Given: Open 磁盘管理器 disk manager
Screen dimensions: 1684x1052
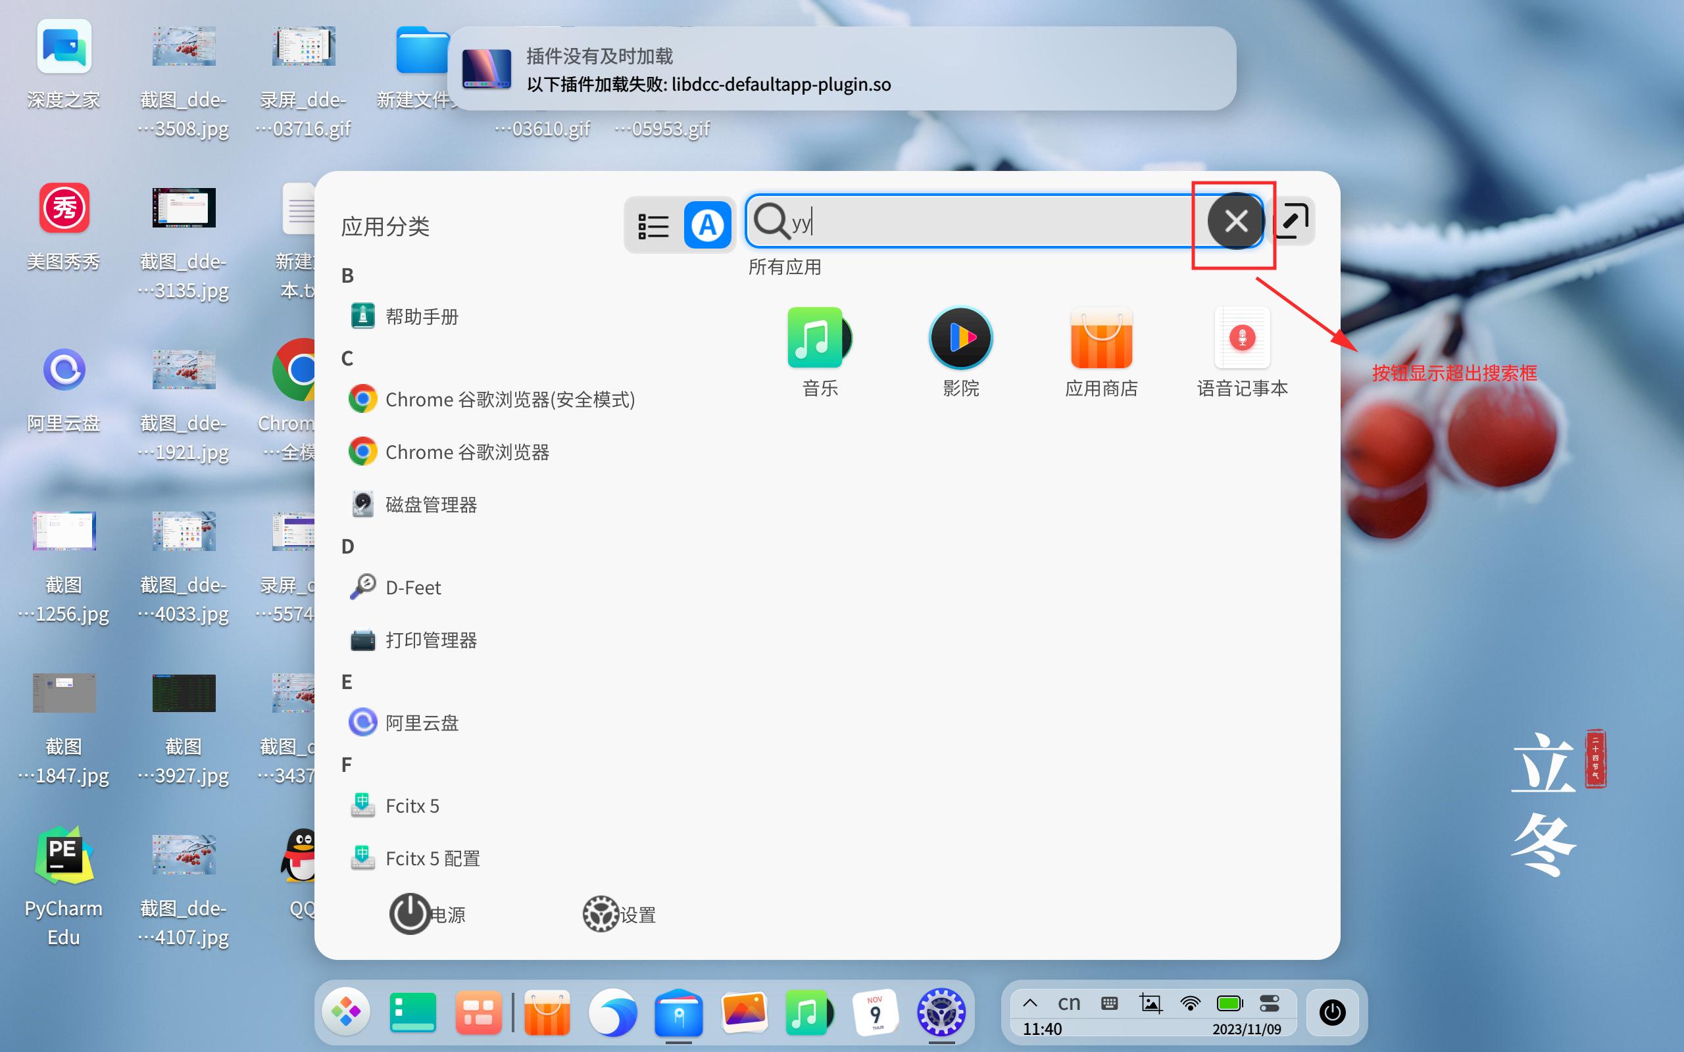Looking at the screenshot, I should click(x=432, y=504).
